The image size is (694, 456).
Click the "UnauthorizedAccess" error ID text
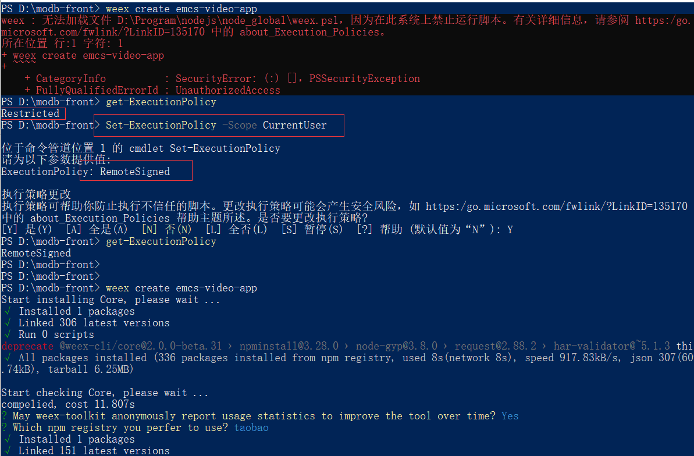tap(228, 90)
